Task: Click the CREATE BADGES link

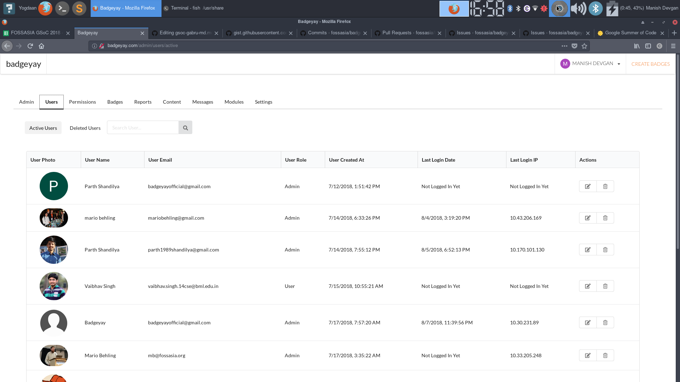Action: [x=651, y=64]
